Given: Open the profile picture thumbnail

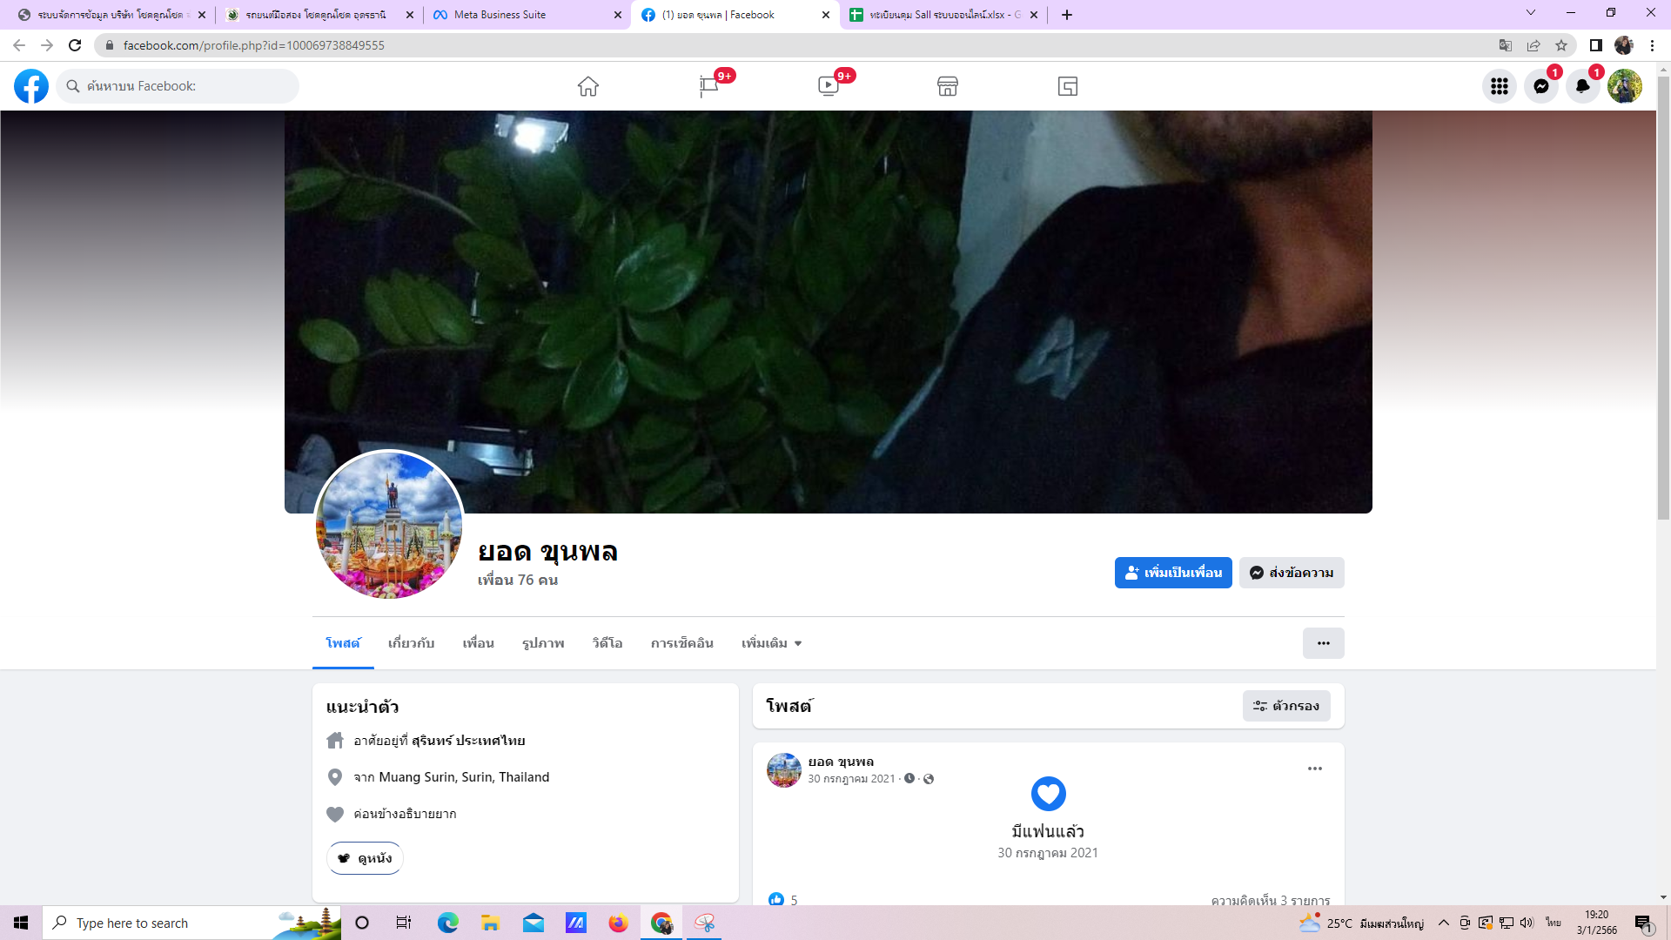Looking at the screenshot, I should pyautogui.click(x=389, y=525).
